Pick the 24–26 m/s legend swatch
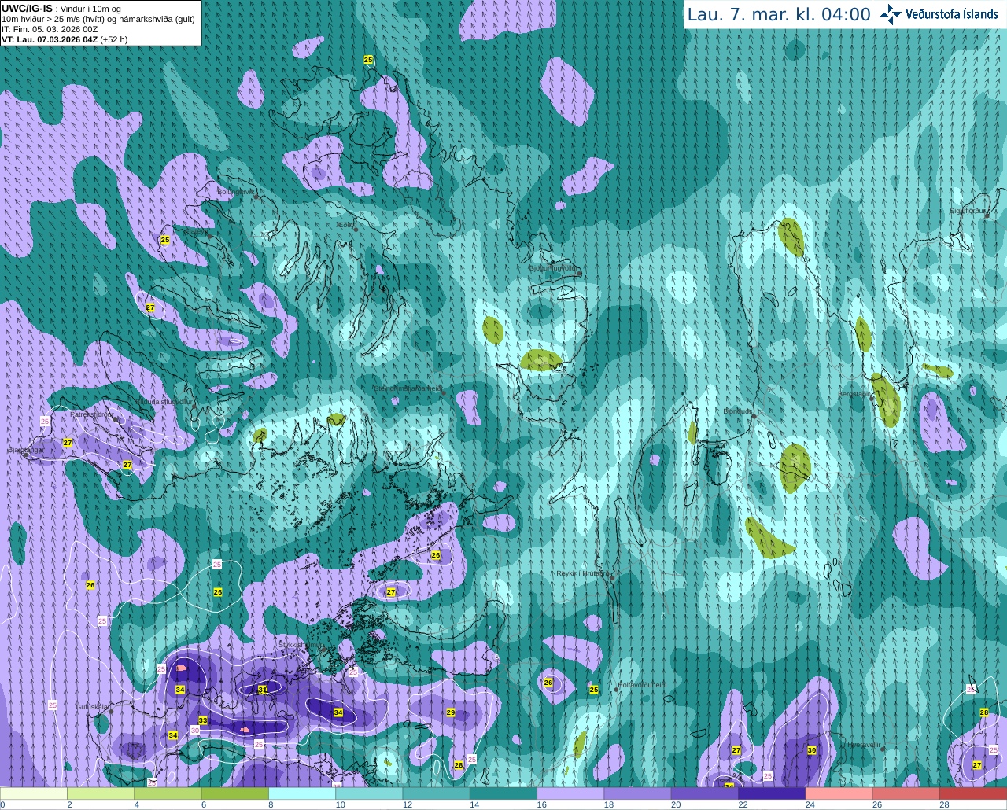Image resolution: width=1007 pixels, height=810 pixels. tap(839, 793)
